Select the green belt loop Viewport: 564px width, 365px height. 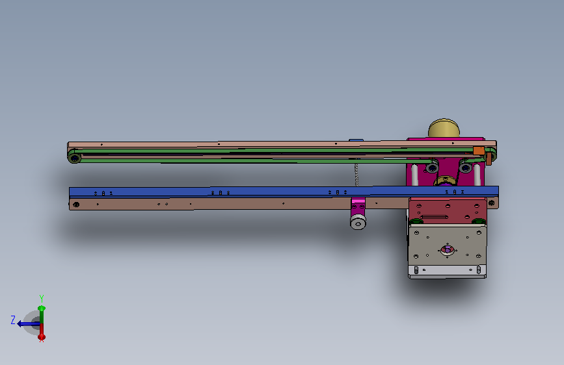282,156
